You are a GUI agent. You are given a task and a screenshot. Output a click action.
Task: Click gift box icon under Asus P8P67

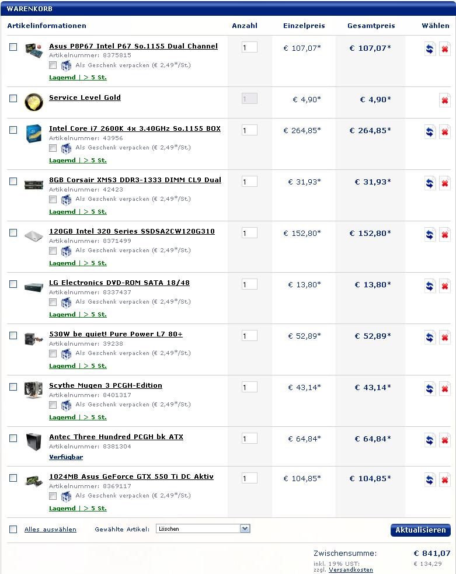click(x=66, y=66)
